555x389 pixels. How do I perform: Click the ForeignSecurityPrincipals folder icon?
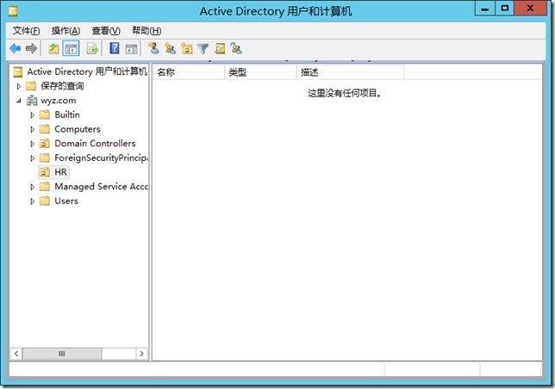(44, 158)
